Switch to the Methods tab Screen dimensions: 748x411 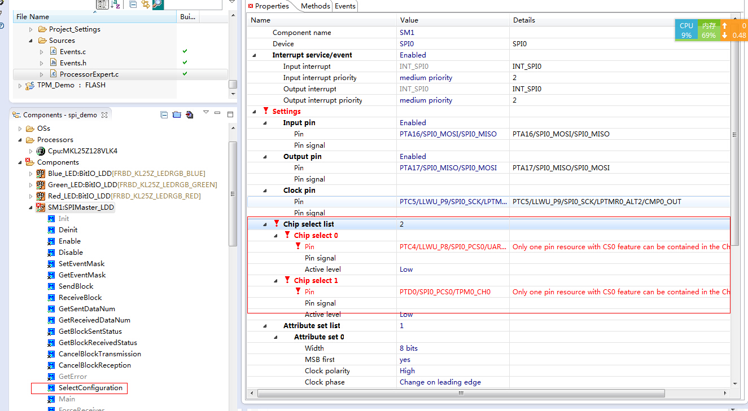tap(315, 6)
